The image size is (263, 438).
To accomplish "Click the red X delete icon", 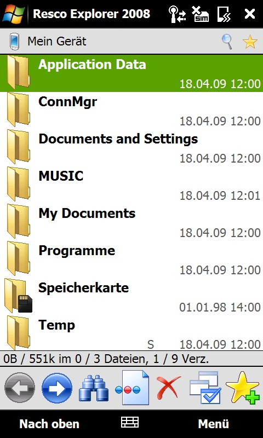I will pyautogui.click(x=169, y=388).
